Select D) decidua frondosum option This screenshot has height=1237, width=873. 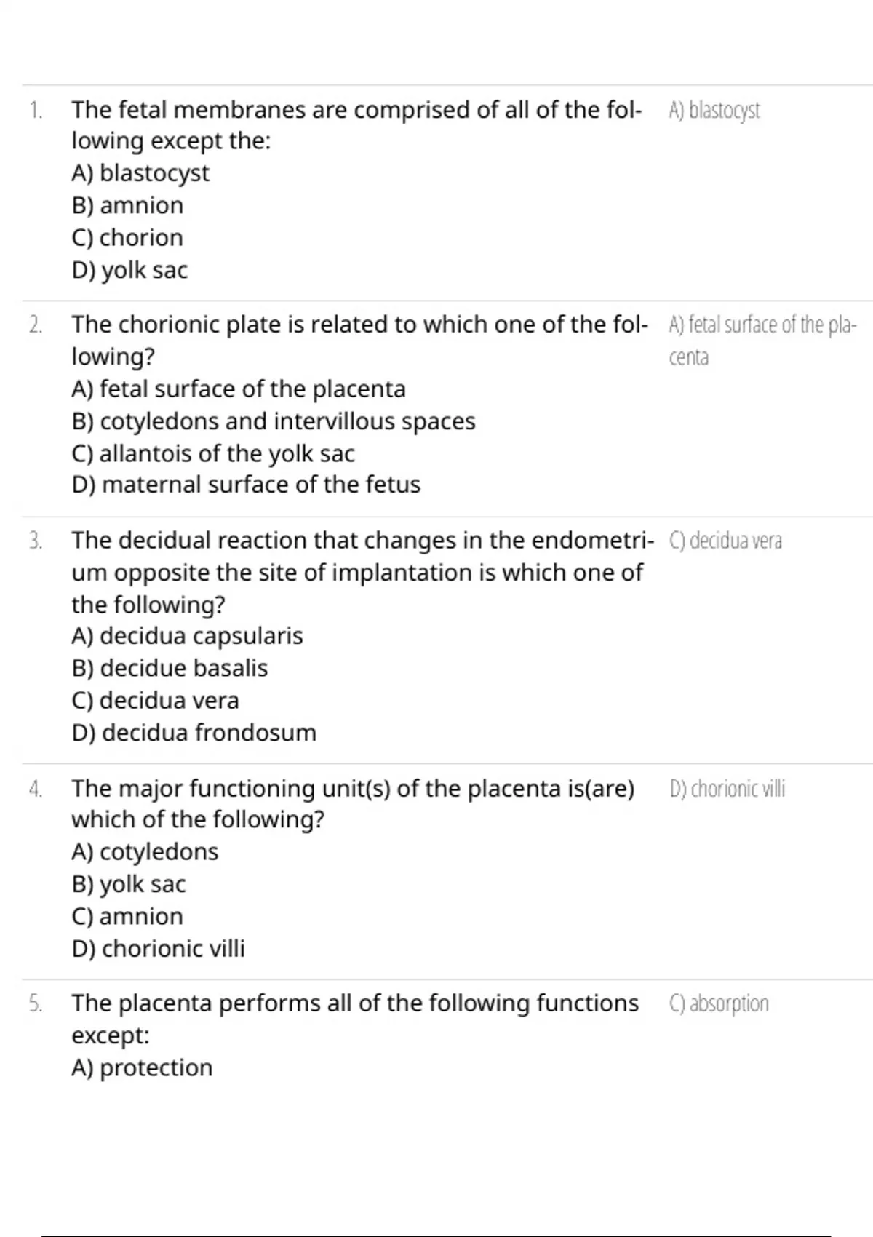[194, 733]
